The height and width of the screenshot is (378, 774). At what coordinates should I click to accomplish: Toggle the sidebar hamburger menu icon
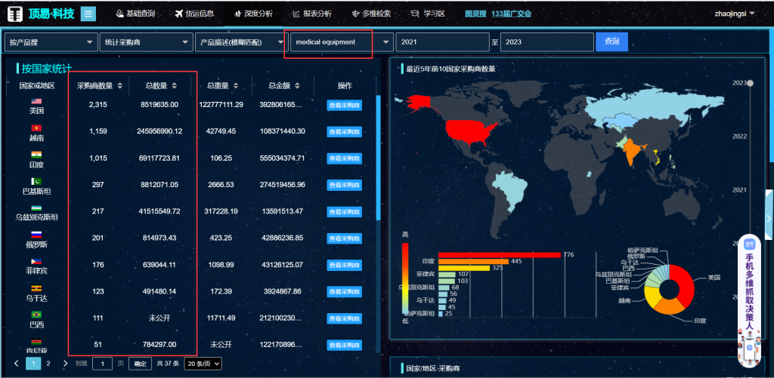coord(88,14)
